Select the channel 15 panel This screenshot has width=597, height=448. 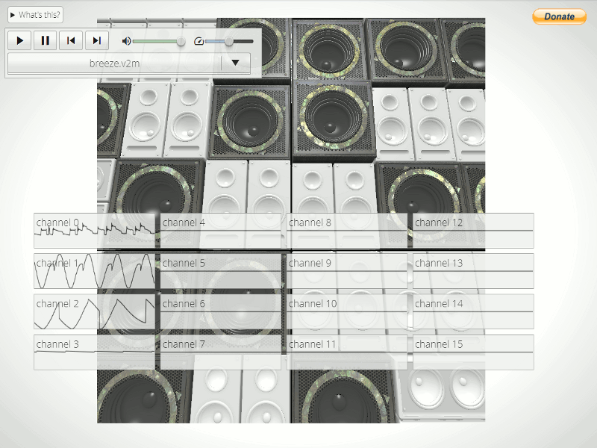pyautogui.click(x=473, y=352)
